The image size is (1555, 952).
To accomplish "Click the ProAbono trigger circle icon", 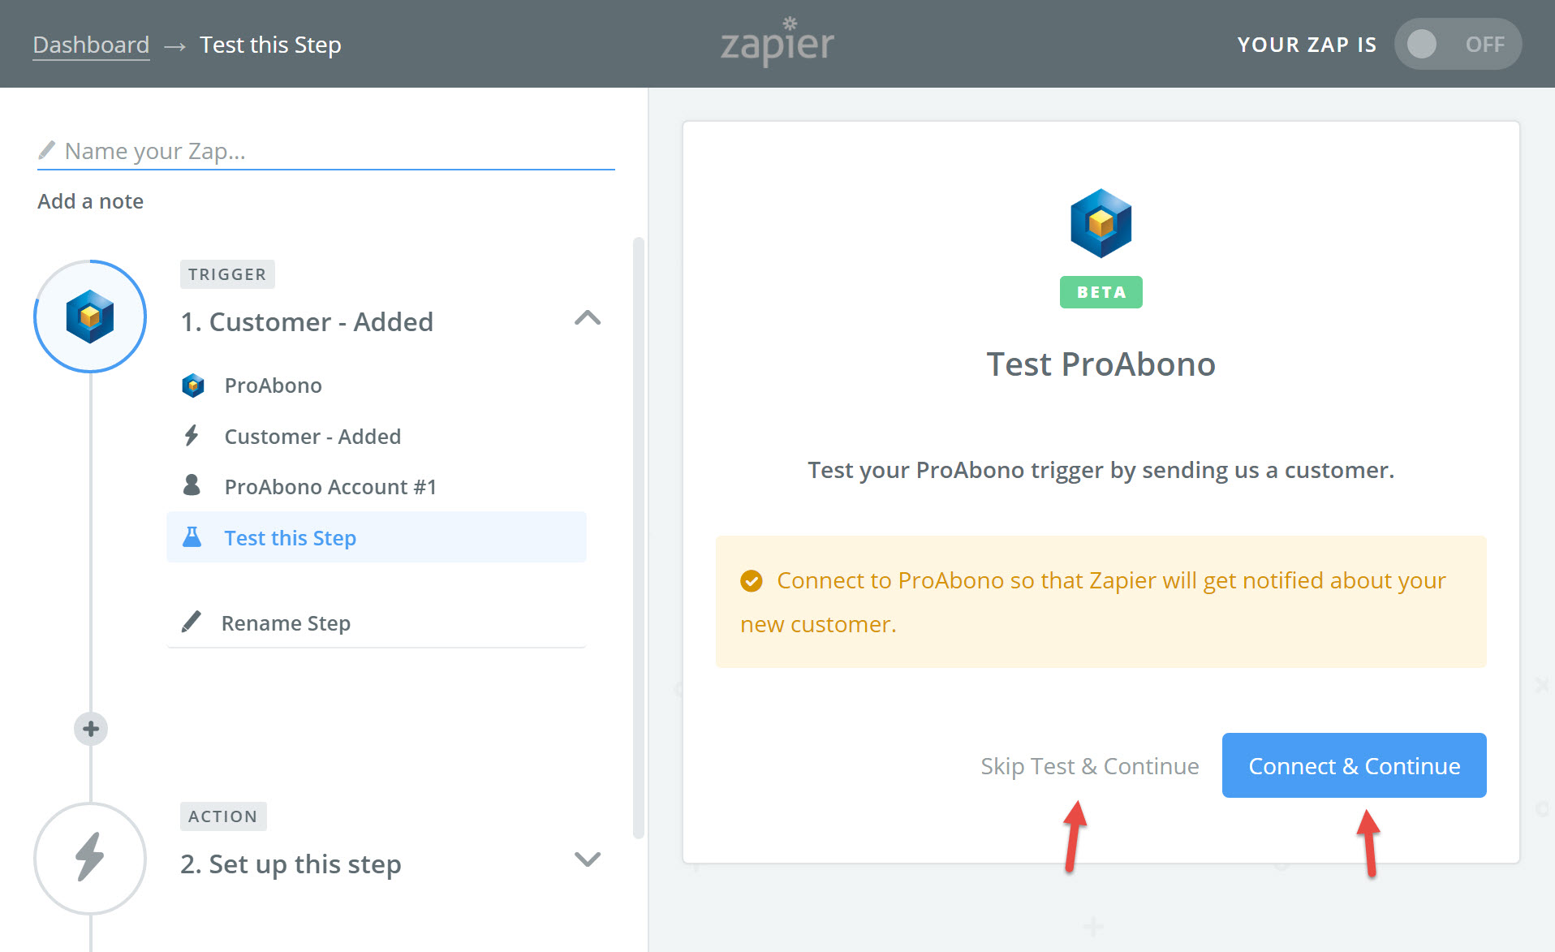I will [90, 317].
